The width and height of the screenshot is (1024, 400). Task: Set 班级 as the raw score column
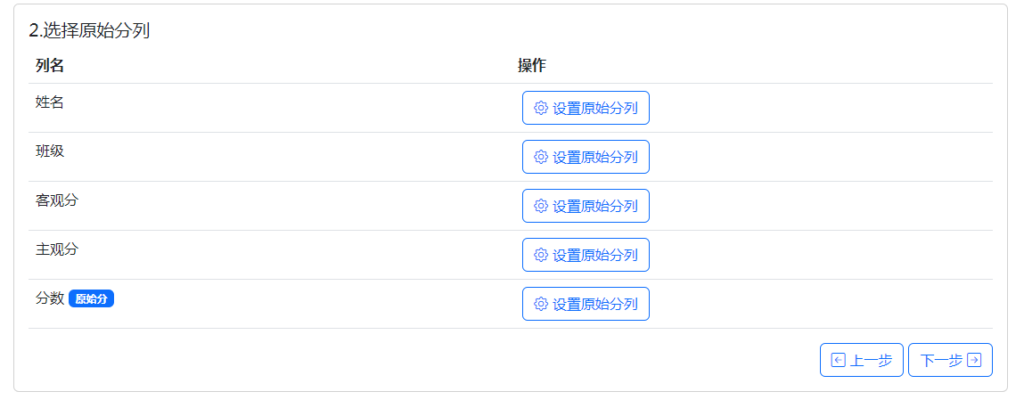point(586,157)
